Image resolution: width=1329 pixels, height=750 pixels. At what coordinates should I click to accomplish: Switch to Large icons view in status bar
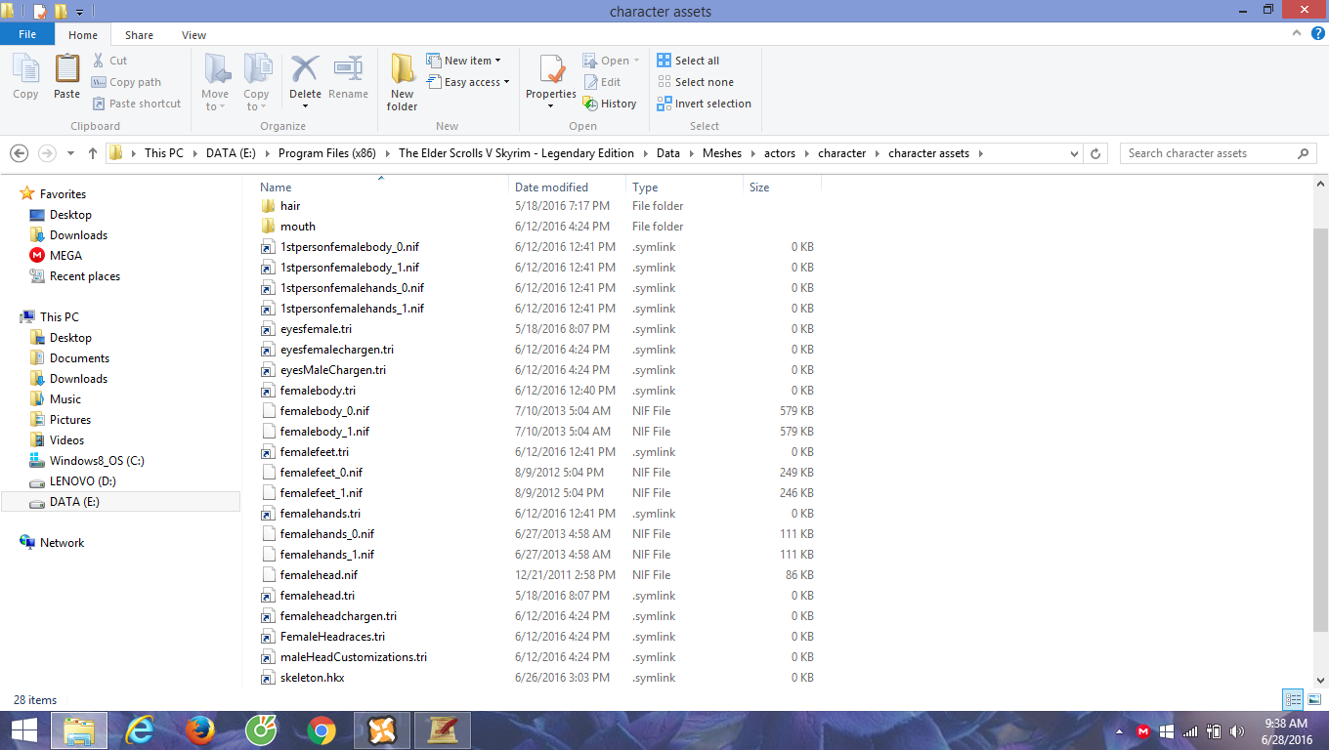coord(1313,699)
